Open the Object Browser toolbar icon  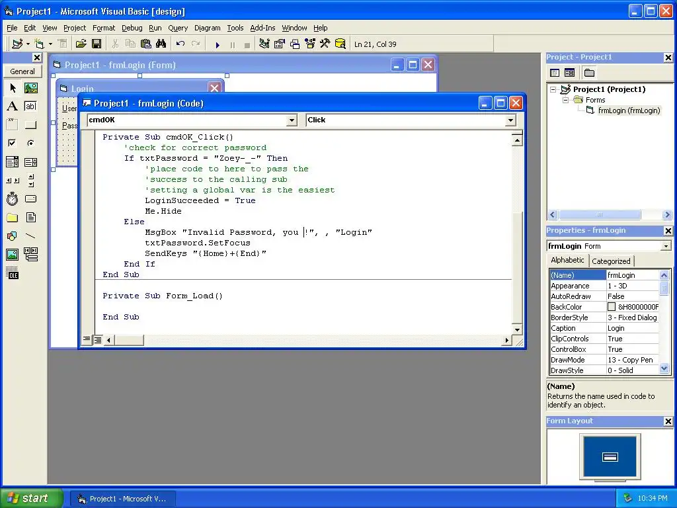click(x=310, y=44)
